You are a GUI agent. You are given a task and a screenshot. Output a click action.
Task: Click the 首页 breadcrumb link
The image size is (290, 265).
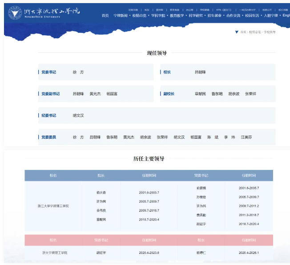243,32
